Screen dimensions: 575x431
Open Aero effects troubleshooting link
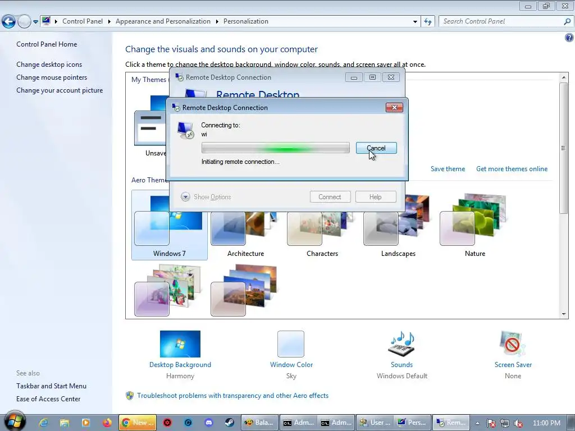(233, 396)
